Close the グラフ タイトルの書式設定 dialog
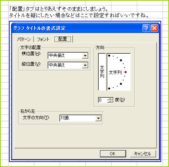The image size is (169, 167). coord(154,28)
